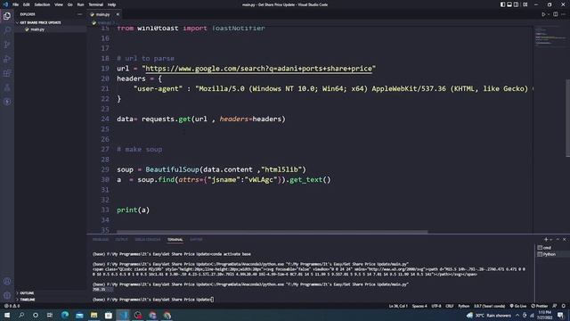This screenshot has height=321, width=570.
Task: Select the Terminal panel tab
Action: coord(175,240)
